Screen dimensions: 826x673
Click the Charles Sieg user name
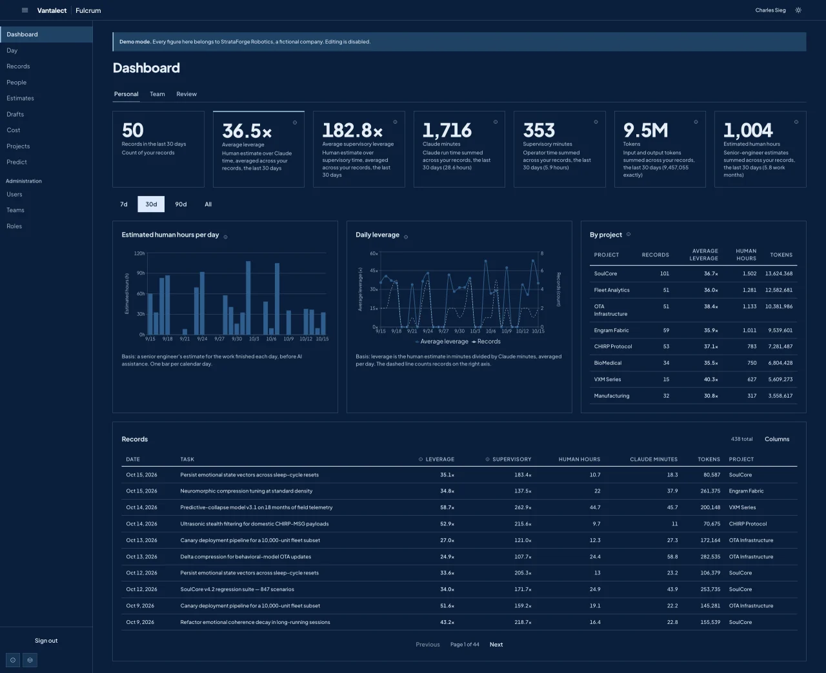(x=771, y=10)
